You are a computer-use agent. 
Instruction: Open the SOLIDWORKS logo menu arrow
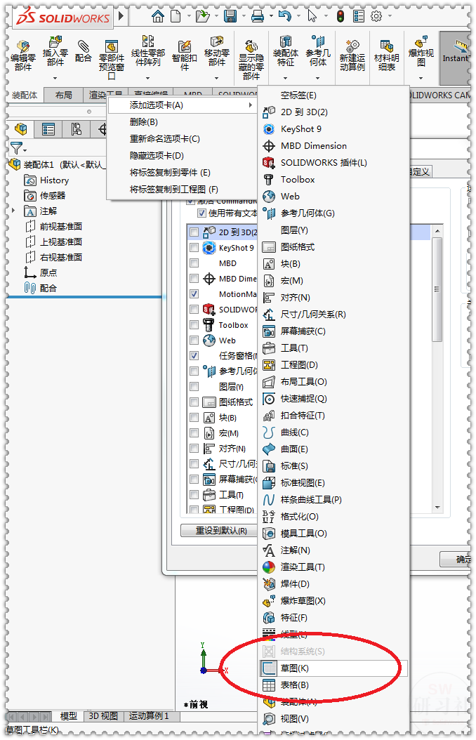tap(121, 16)
